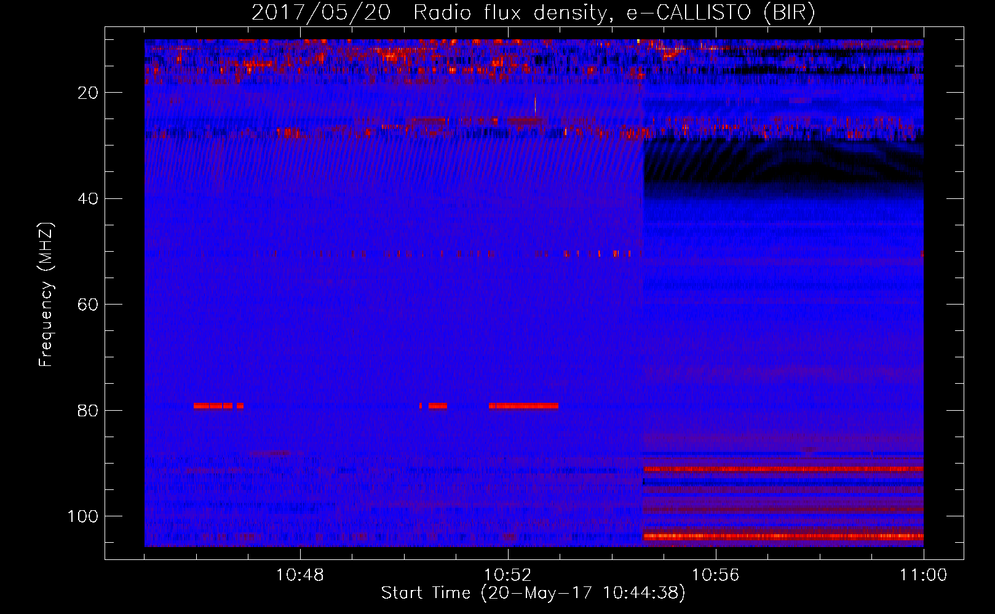Click the long red burst at 80 MHz near 10:52
The image size is (995, 614).
(524, 406)
